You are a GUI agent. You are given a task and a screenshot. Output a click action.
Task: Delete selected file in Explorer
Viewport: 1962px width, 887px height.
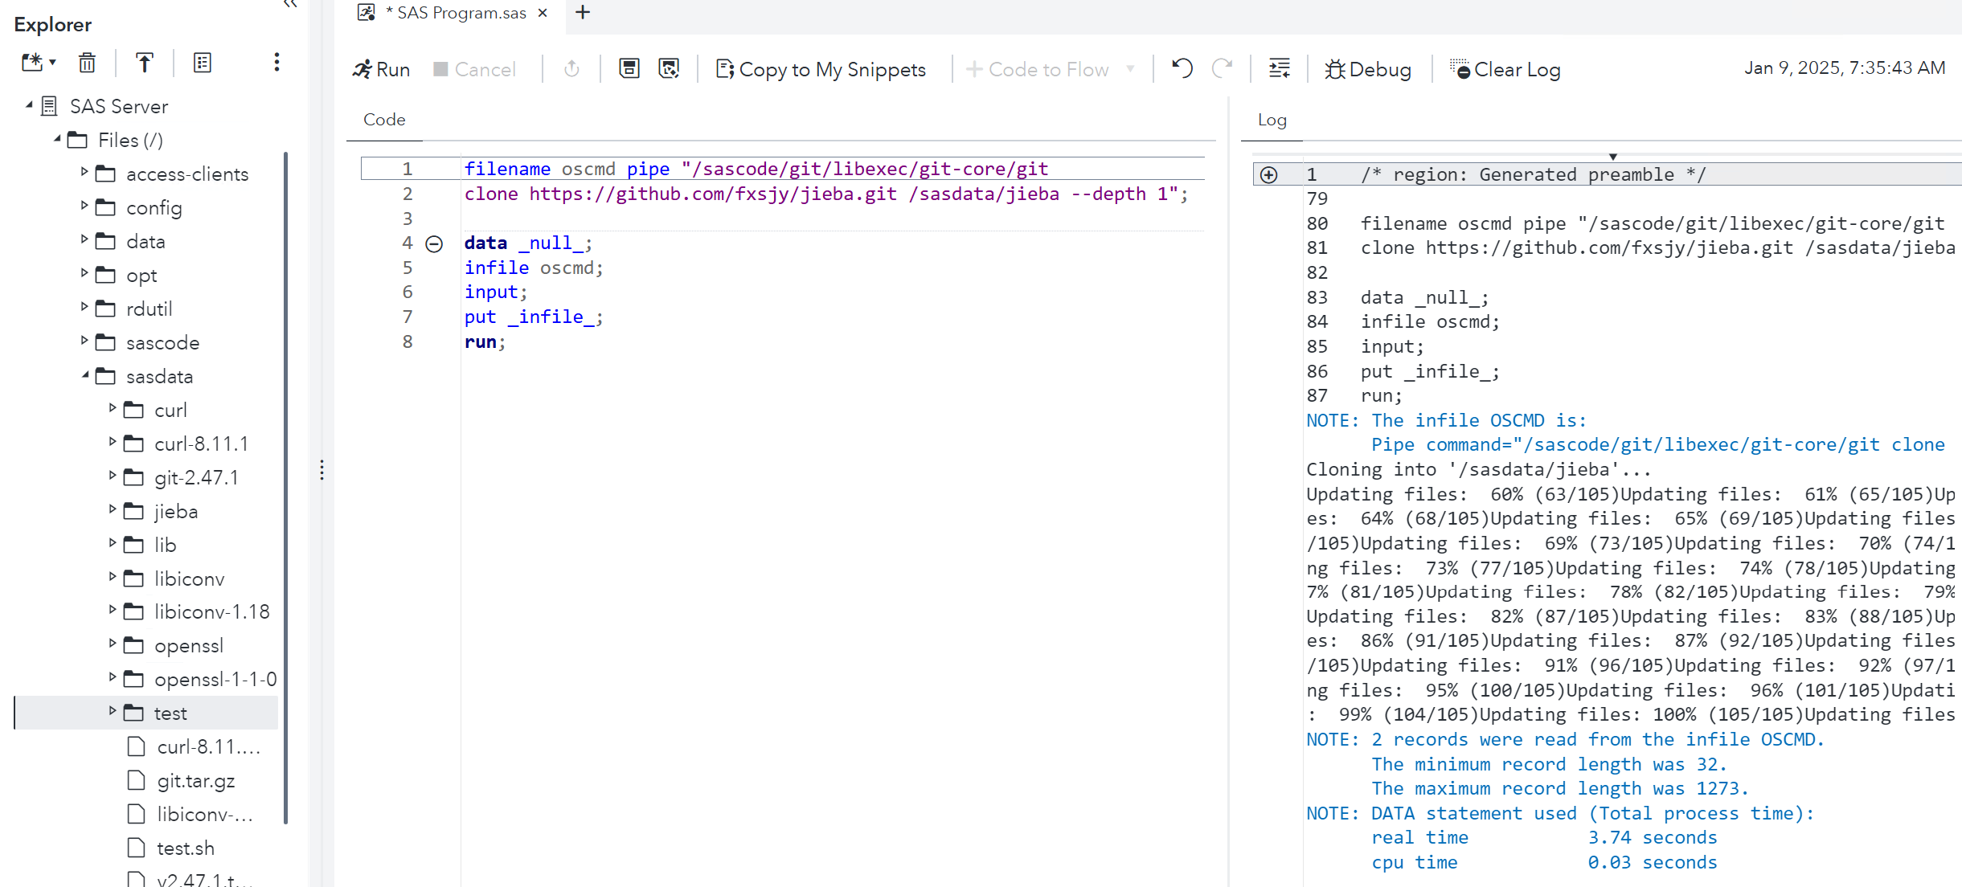87,63
